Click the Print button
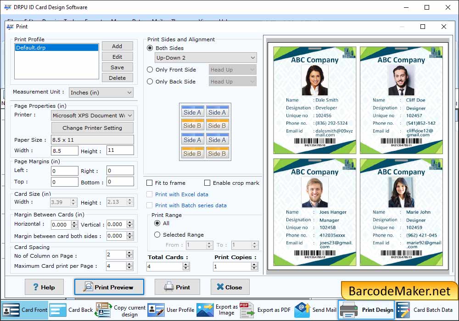The image size is (459, 321). [x=177, y=287]
